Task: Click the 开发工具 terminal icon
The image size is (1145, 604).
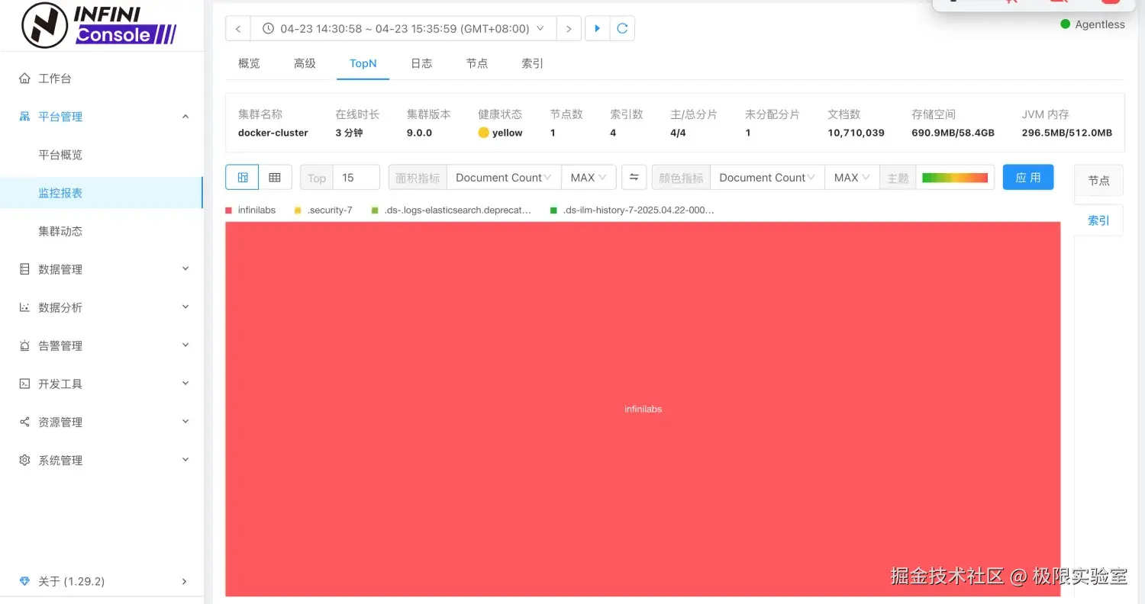Action: click(x=24, y=384)
